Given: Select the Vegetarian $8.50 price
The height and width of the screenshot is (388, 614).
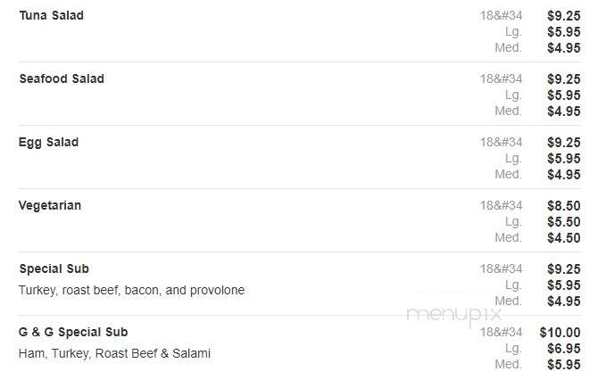Looking at the screenshot, I should pyautogui.click(x=564, y=206).
